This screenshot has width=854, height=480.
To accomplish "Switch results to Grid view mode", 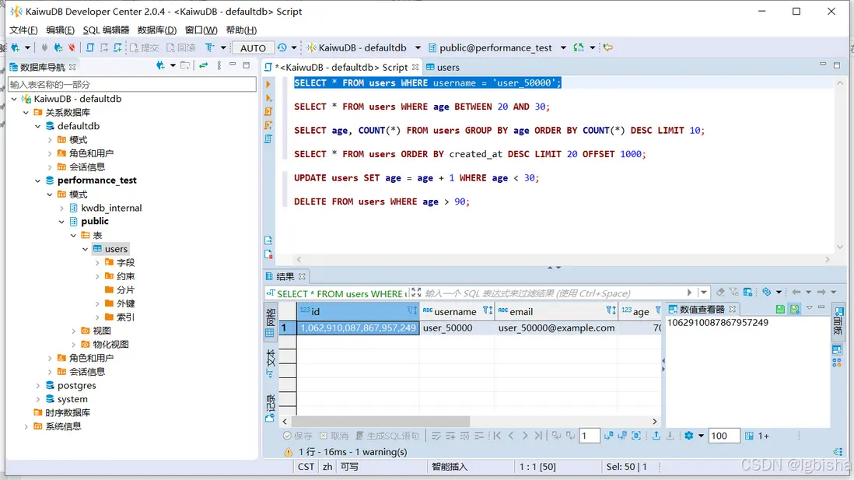I will 270,318.
